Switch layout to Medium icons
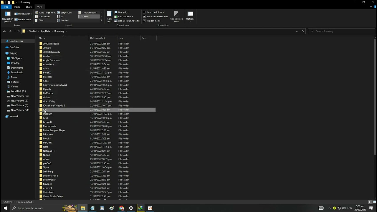The image size is (377, 212). click(88, 13)
